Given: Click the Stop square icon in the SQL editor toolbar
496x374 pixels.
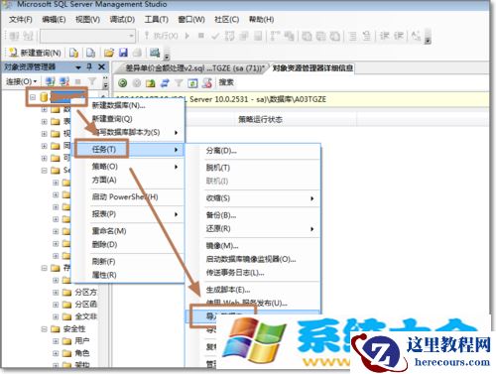Looking at the screenshot, I should click(200, 36).
